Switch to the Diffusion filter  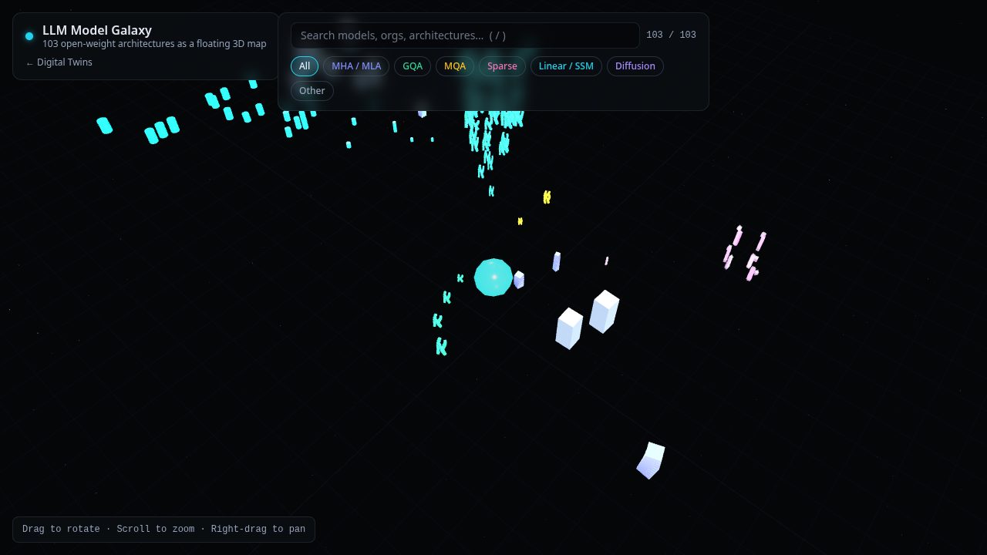[635, 66]
